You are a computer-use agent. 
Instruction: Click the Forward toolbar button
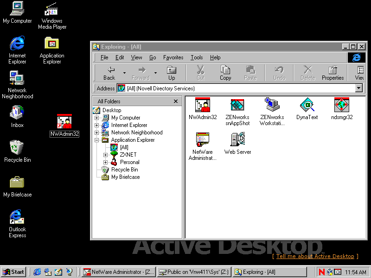pyautogui.click(x=141, y=73)
